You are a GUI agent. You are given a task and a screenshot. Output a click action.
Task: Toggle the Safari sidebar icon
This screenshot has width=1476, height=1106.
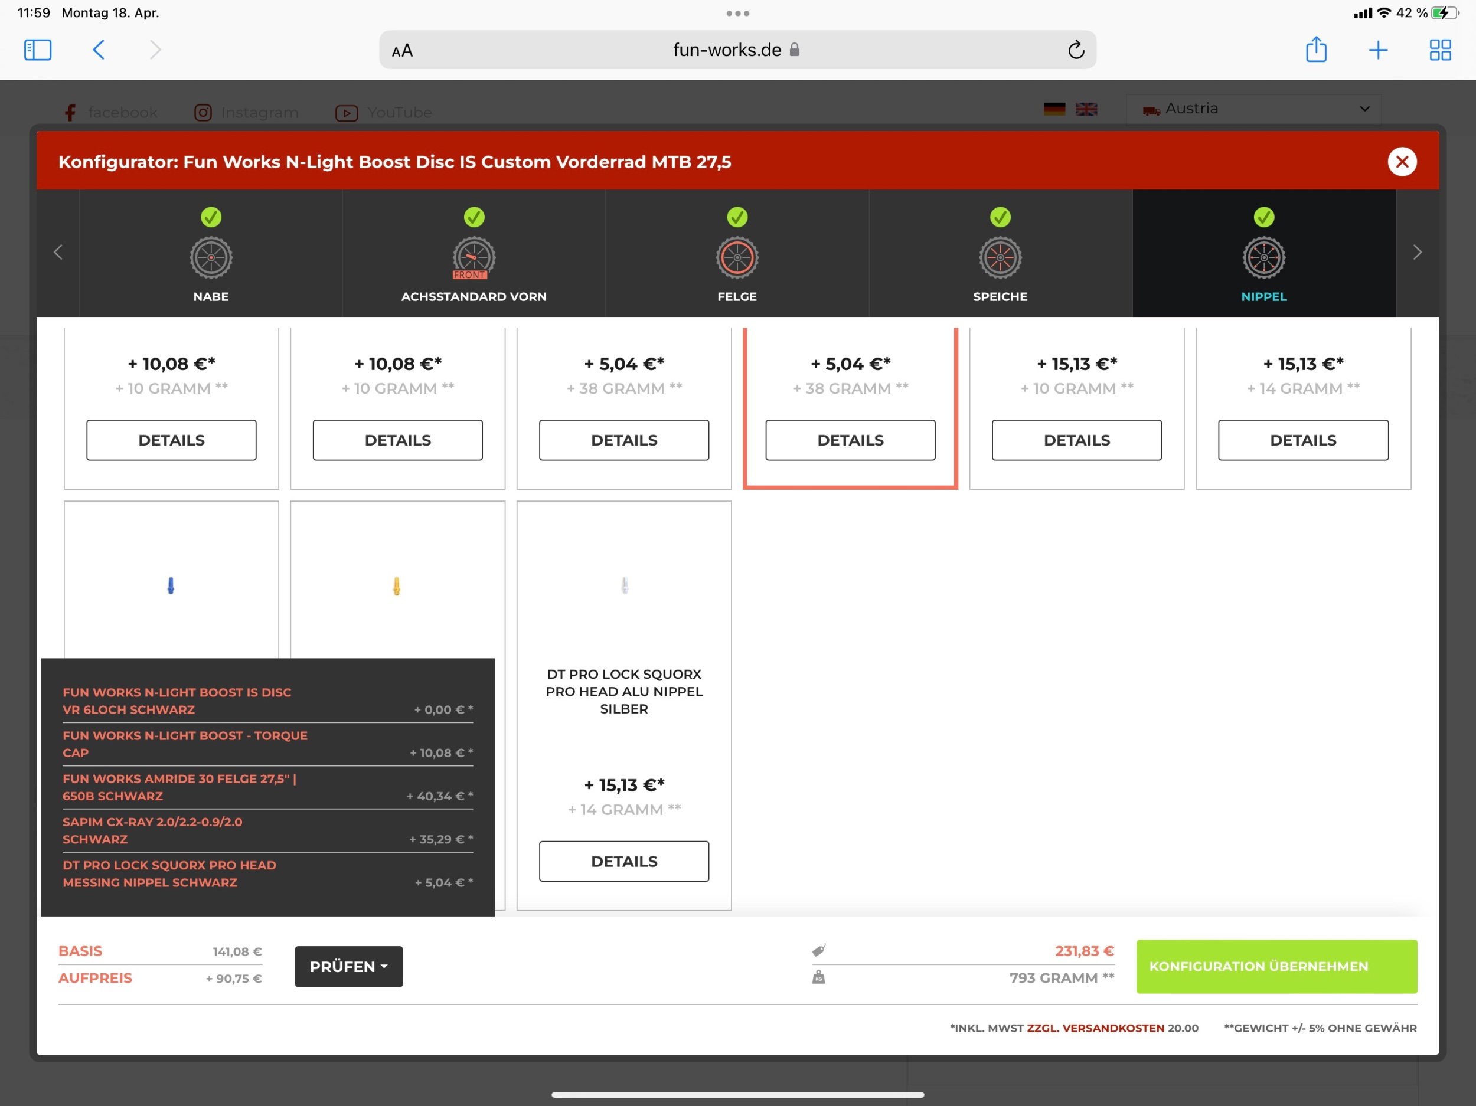click(x=37, y=50)
